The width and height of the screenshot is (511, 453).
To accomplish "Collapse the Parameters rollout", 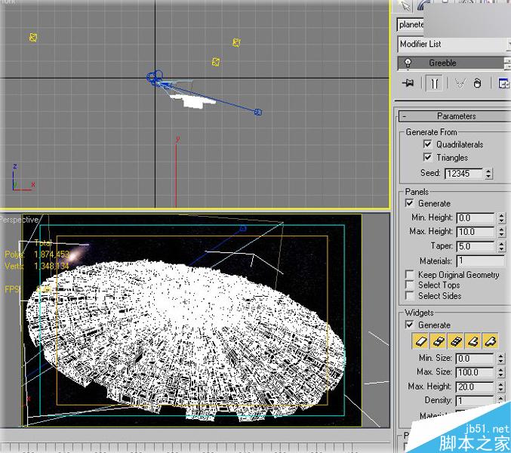I will tap(454, 116).
